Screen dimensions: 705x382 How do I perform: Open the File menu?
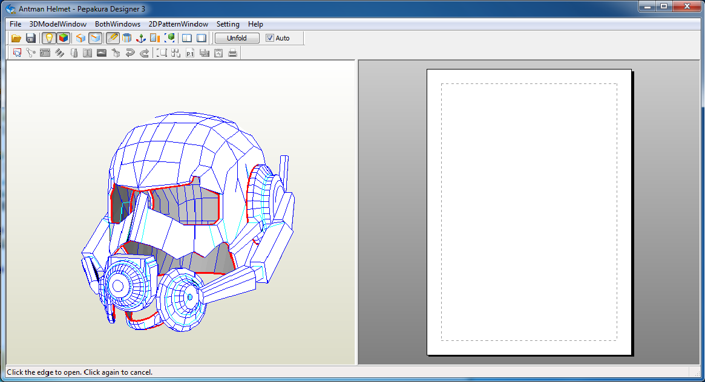[x=15, y=24]
